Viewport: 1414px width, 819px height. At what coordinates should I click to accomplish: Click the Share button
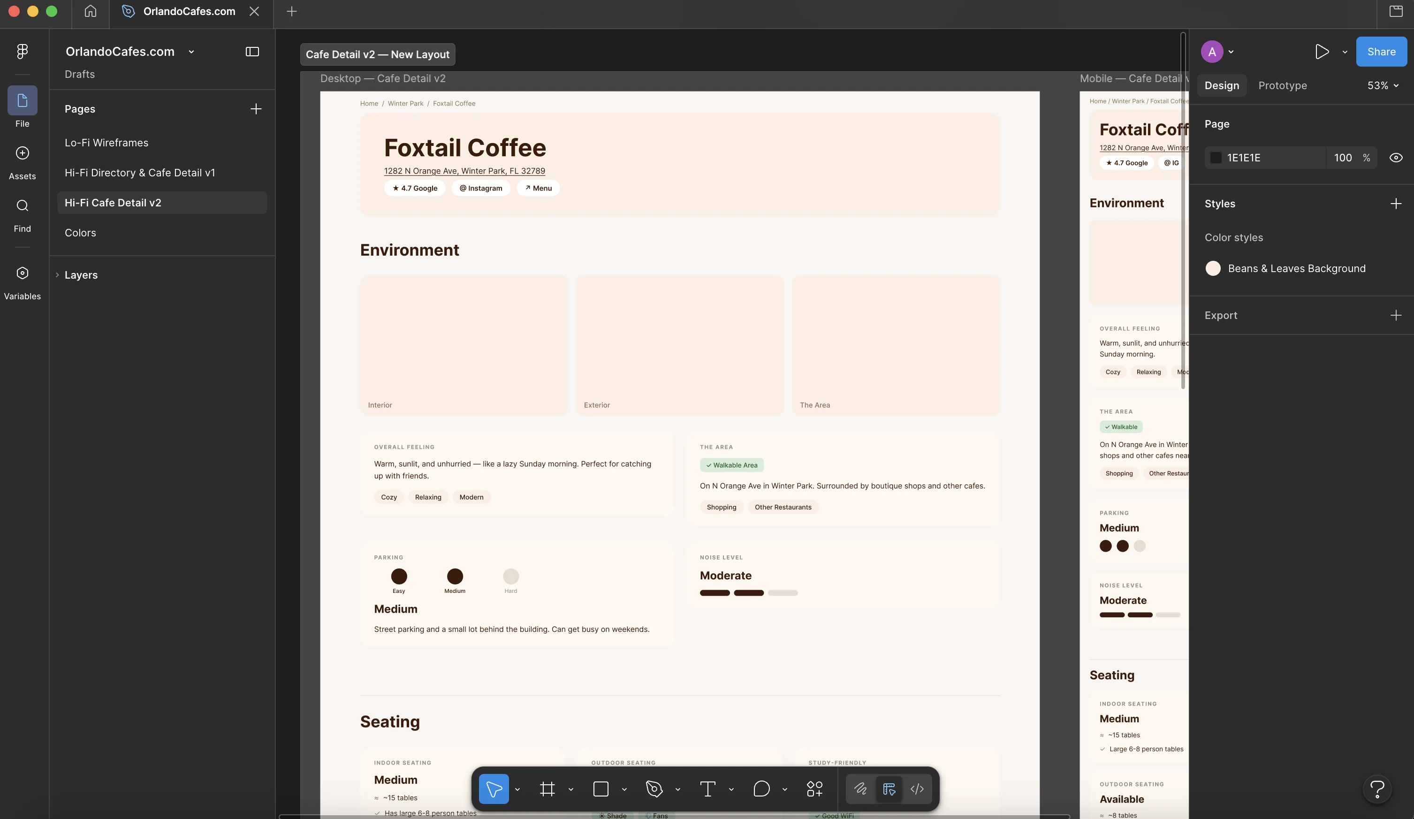point(1381,52)
